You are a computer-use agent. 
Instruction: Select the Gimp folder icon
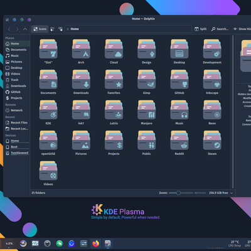[147, 80]
